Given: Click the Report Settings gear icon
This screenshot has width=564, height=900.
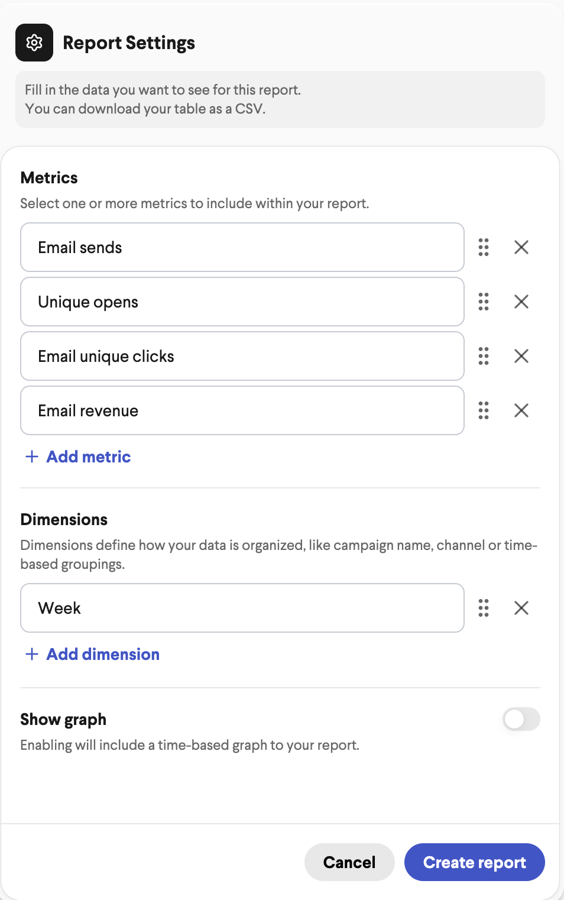Looking at the screenshot, I should [x=34, y=43].
